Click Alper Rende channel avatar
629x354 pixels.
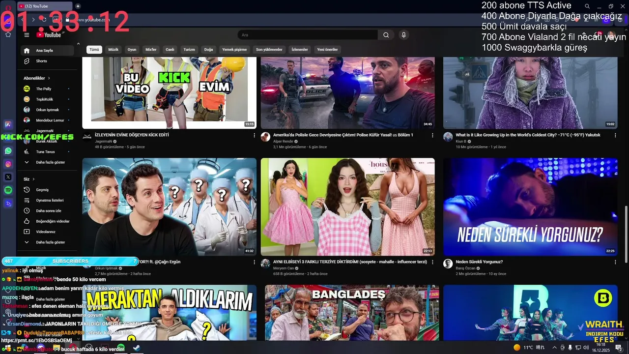(265, 137)
